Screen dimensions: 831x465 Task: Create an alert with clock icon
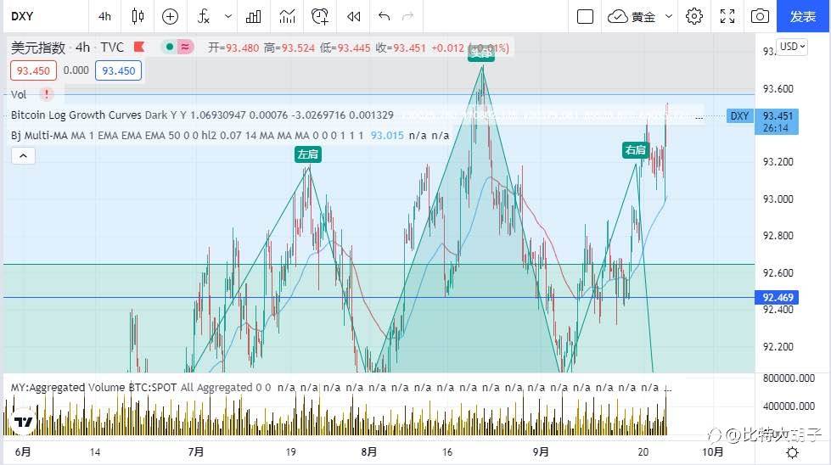tap(320, 16)
